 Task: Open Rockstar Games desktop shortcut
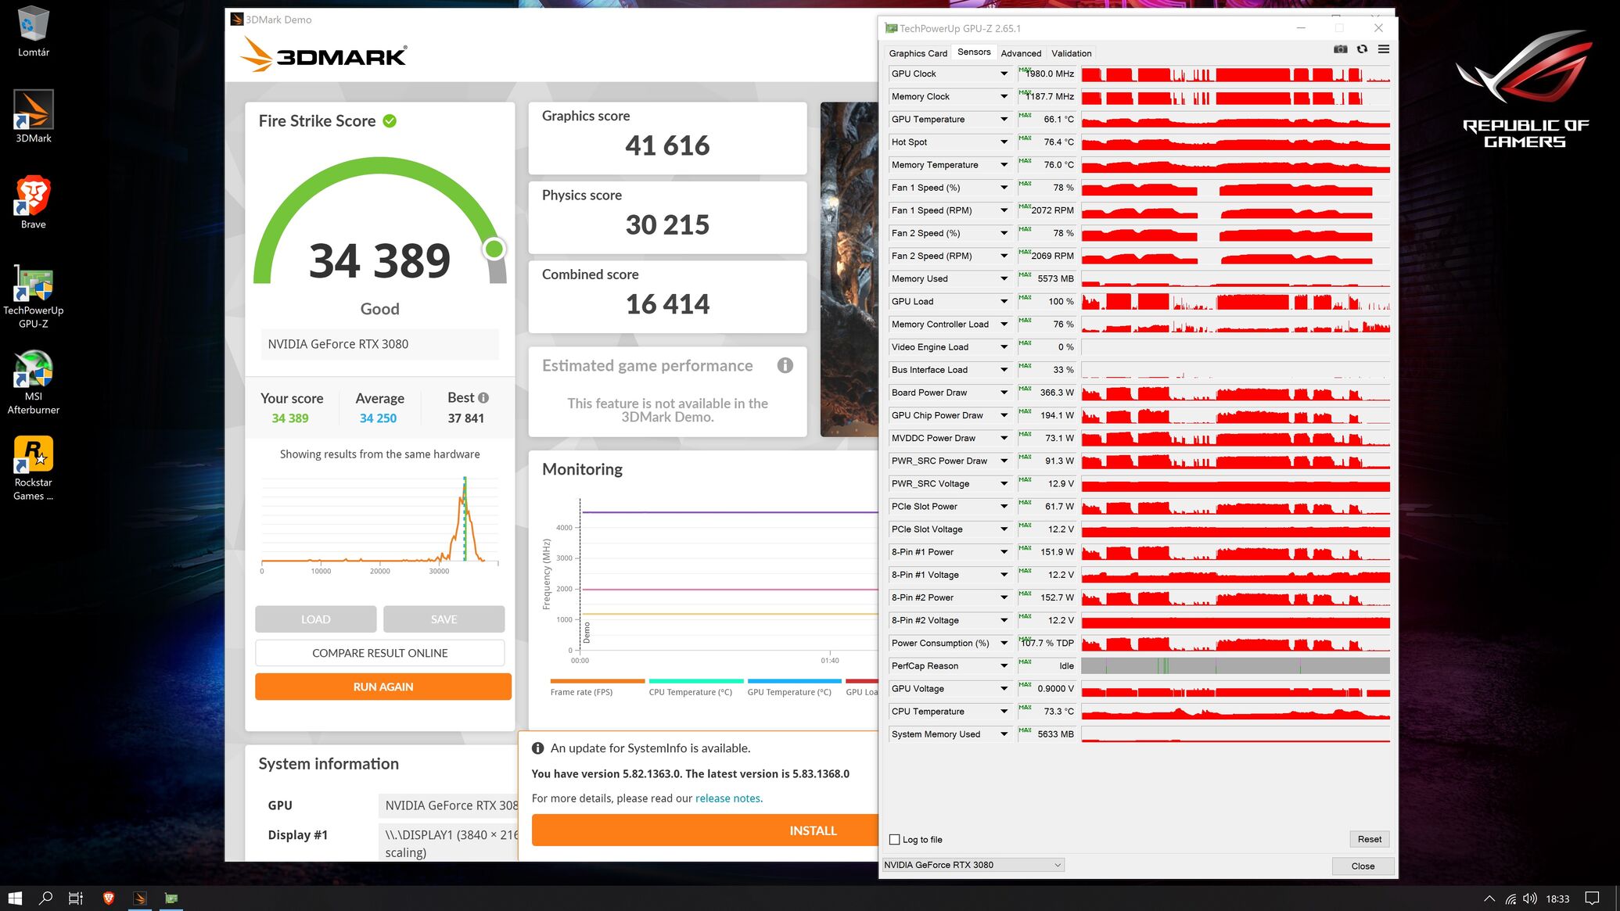click(34, 468)
